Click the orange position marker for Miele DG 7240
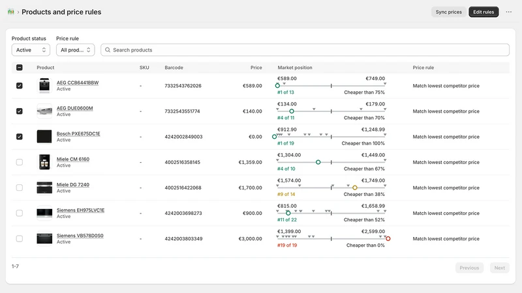Image resolution: width=522 pixels, height=293 pixels. pyautogui.click(x=355, y=188)
